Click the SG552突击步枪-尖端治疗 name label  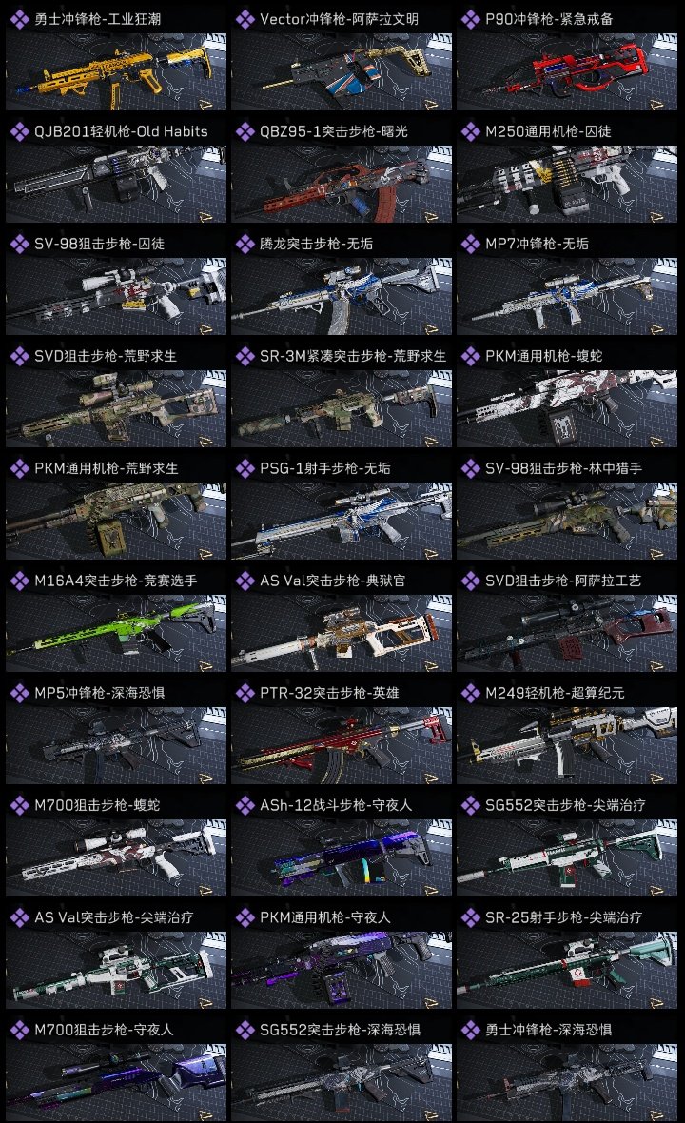(565, 805)
